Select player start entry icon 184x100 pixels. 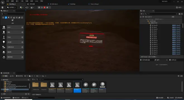(x=4, y=47)
